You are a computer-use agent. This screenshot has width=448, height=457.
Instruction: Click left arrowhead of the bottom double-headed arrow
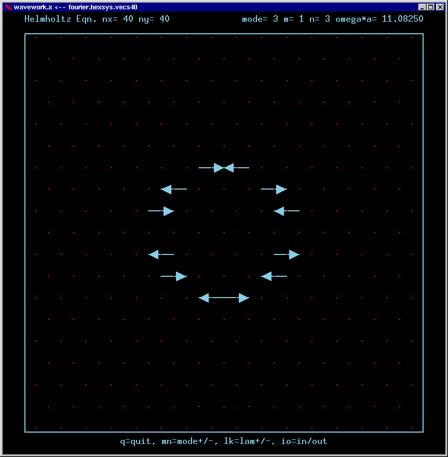pos(204,298)
